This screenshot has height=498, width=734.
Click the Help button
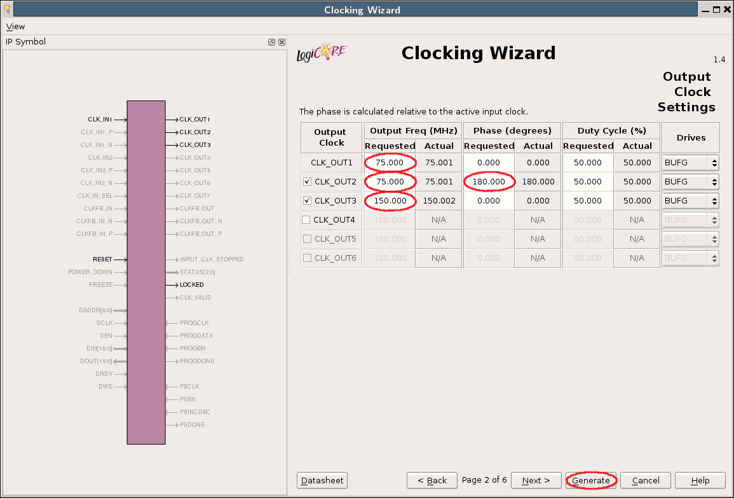[700, 480]
